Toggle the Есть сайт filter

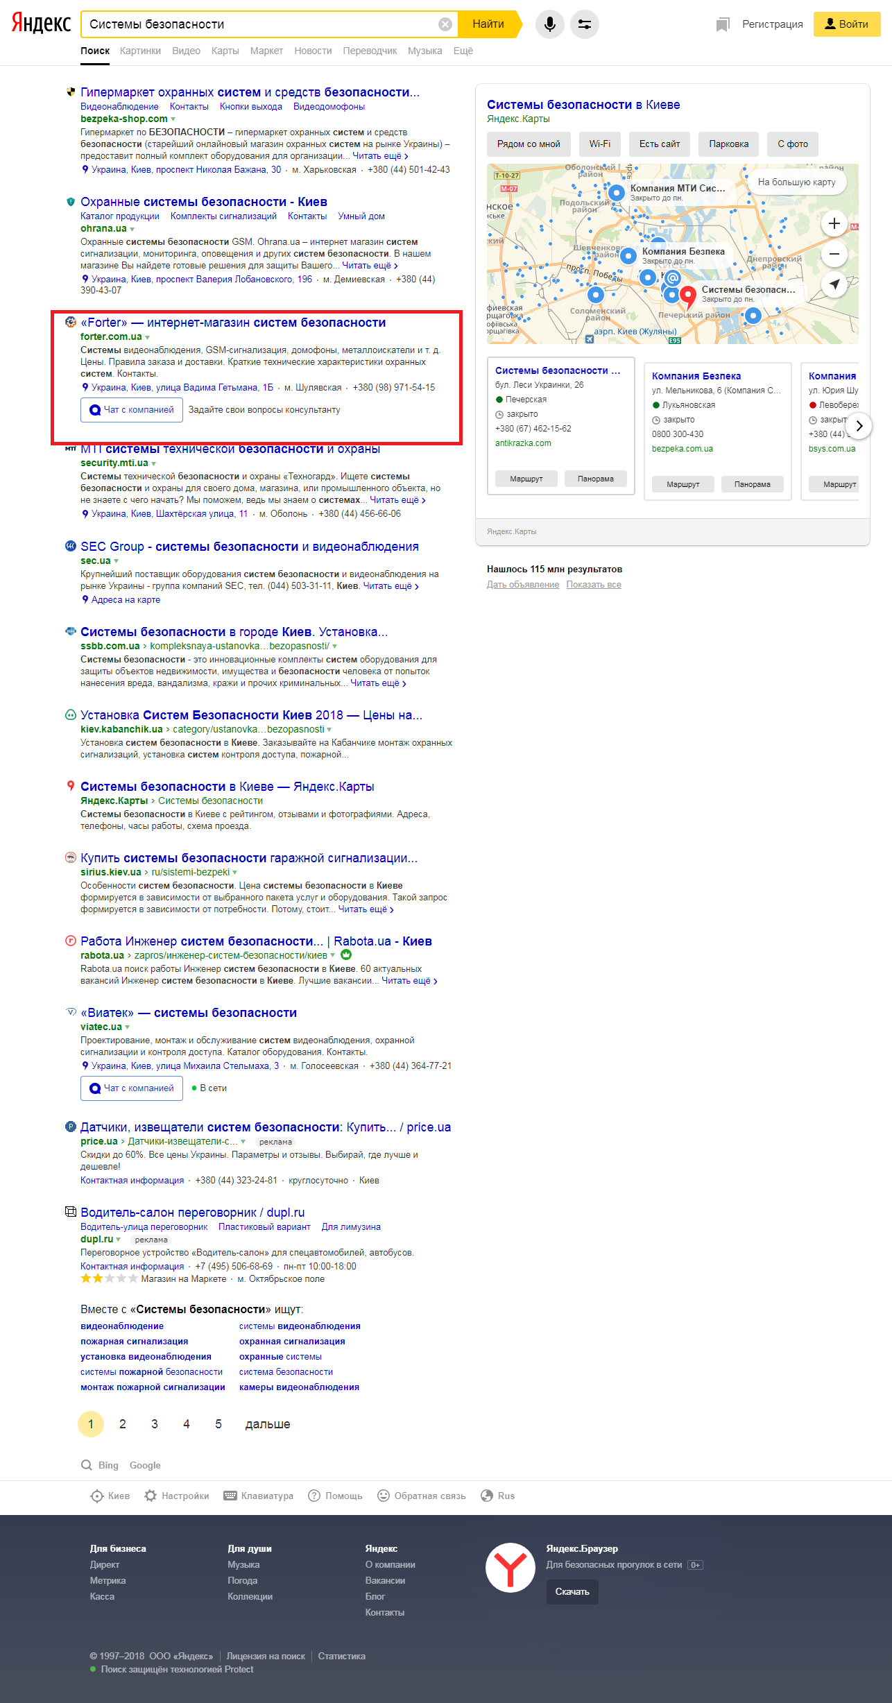pos(660,144)
